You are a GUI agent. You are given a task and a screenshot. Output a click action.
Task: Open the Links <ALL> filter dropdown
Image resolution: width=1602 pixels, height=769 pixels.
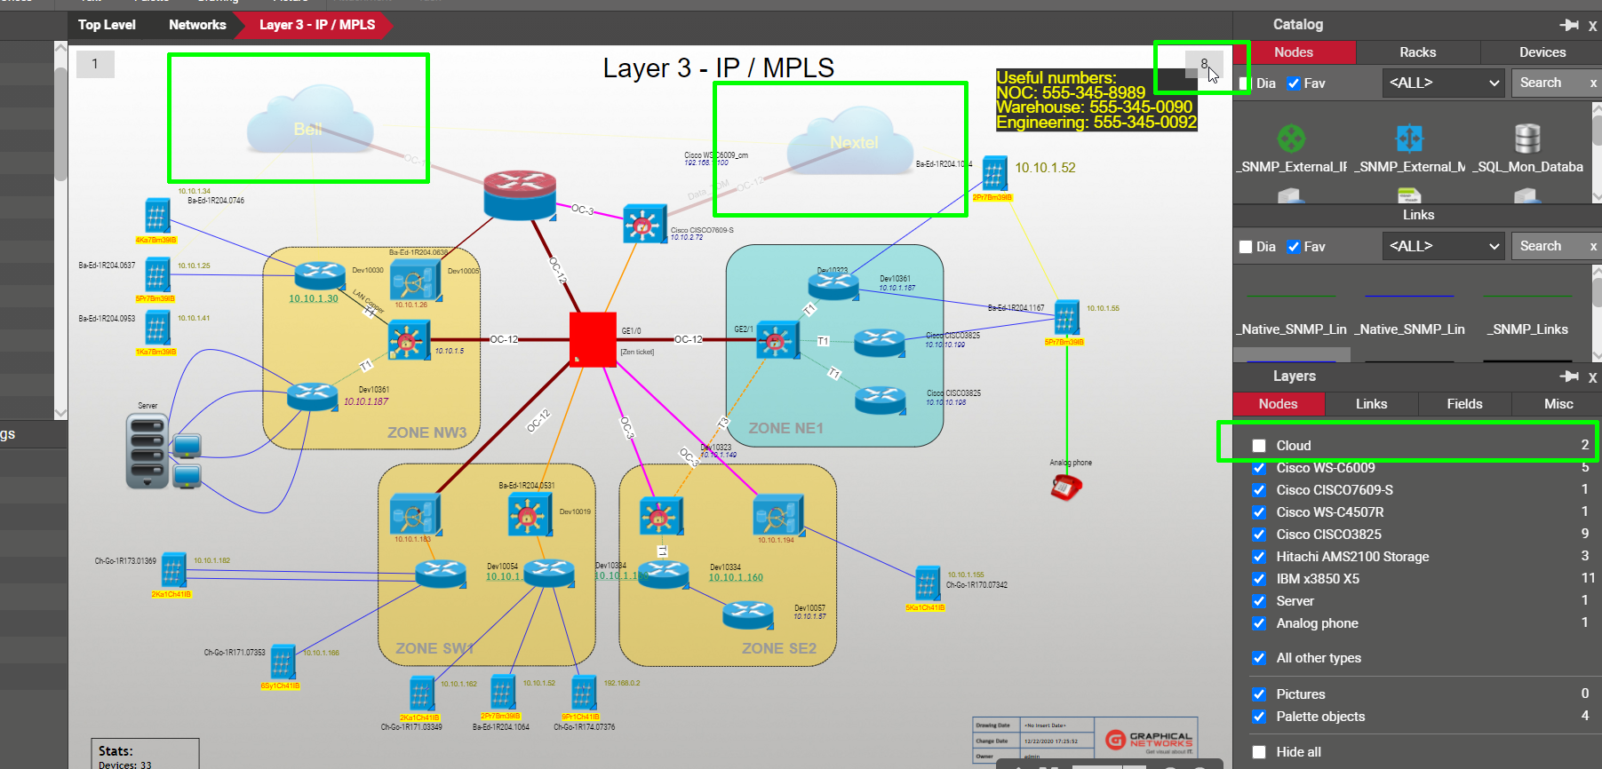[x=1443, y=246]
